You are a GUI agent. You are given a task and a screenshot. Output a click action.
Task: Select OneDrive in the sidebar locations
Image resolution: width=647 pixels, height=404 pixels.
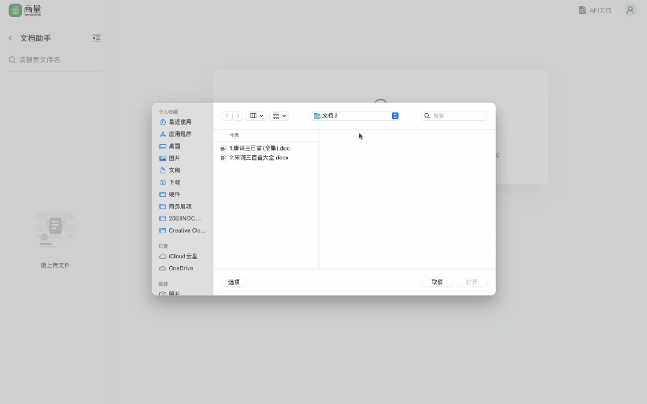180,269
